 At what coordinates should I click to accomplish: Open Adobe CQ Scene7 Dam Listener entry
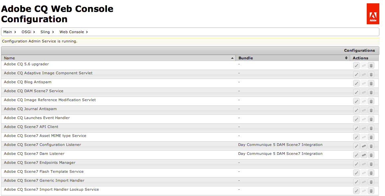click(34, 154)
